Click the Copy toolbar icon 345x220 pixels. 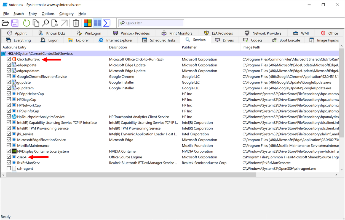(x=36, y=23)
